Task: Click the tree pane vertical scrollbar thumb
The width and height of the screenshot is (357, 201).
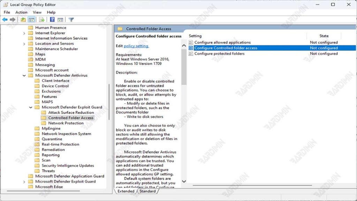Action: pos(109,102)
